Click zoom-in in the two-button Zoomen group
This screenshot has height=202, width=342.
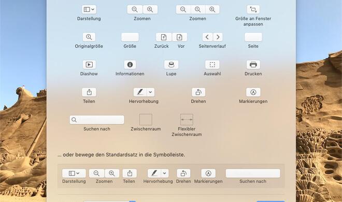pyautogui.click(x=150, y=9)
